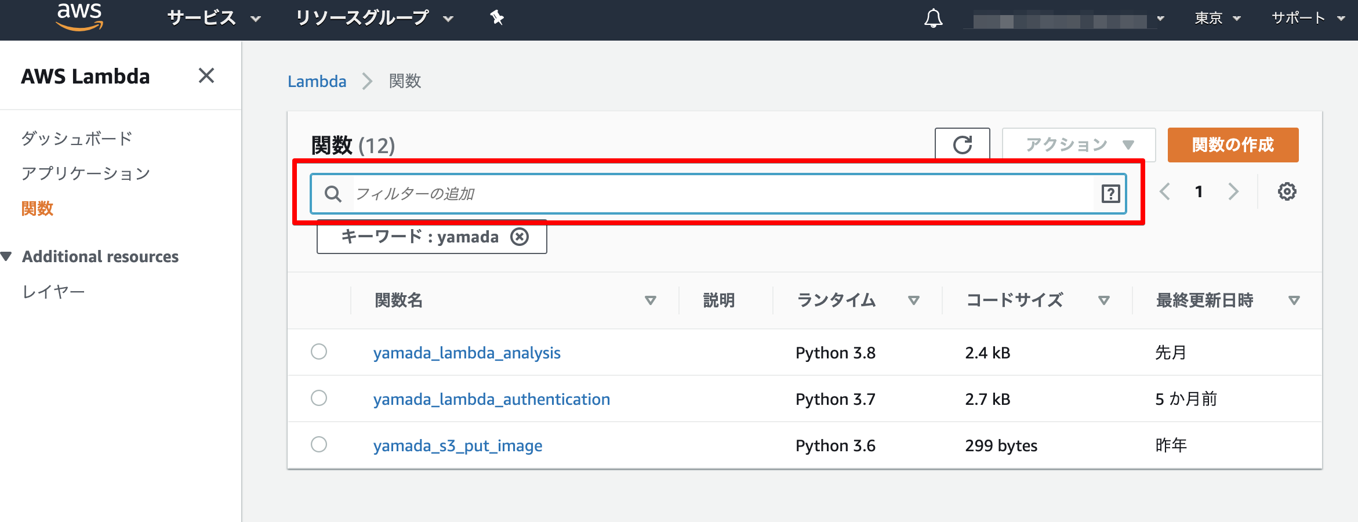Close the AWS Lambda sidebar panel
Viewport: 1358px width, 522px height.
tap(206, 75)
